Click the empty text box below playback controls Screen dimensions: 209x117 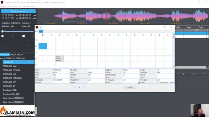pyautogui.click(x=18, y=40)
